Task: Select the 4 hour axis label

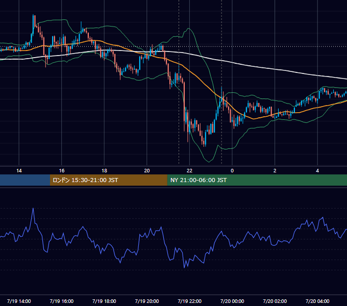Action: pos(317,171)
